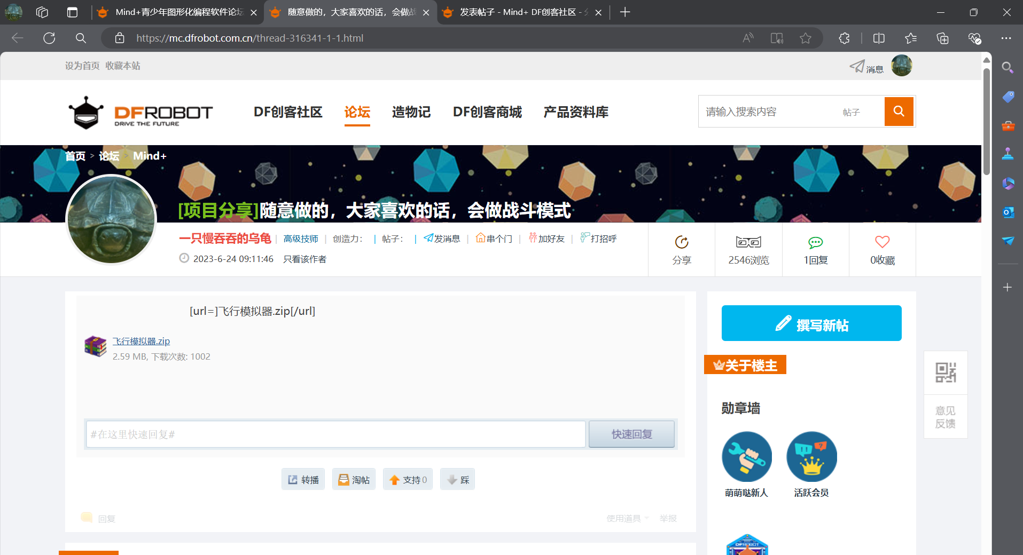This screenshot has width=1023, height=555.
Task: Open the 造物记 nav item
Action: (x=411, y=112)
